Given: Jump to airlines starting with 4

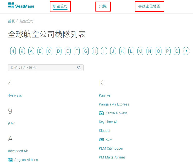Looking at the screenshot, I should coord(13,51).
